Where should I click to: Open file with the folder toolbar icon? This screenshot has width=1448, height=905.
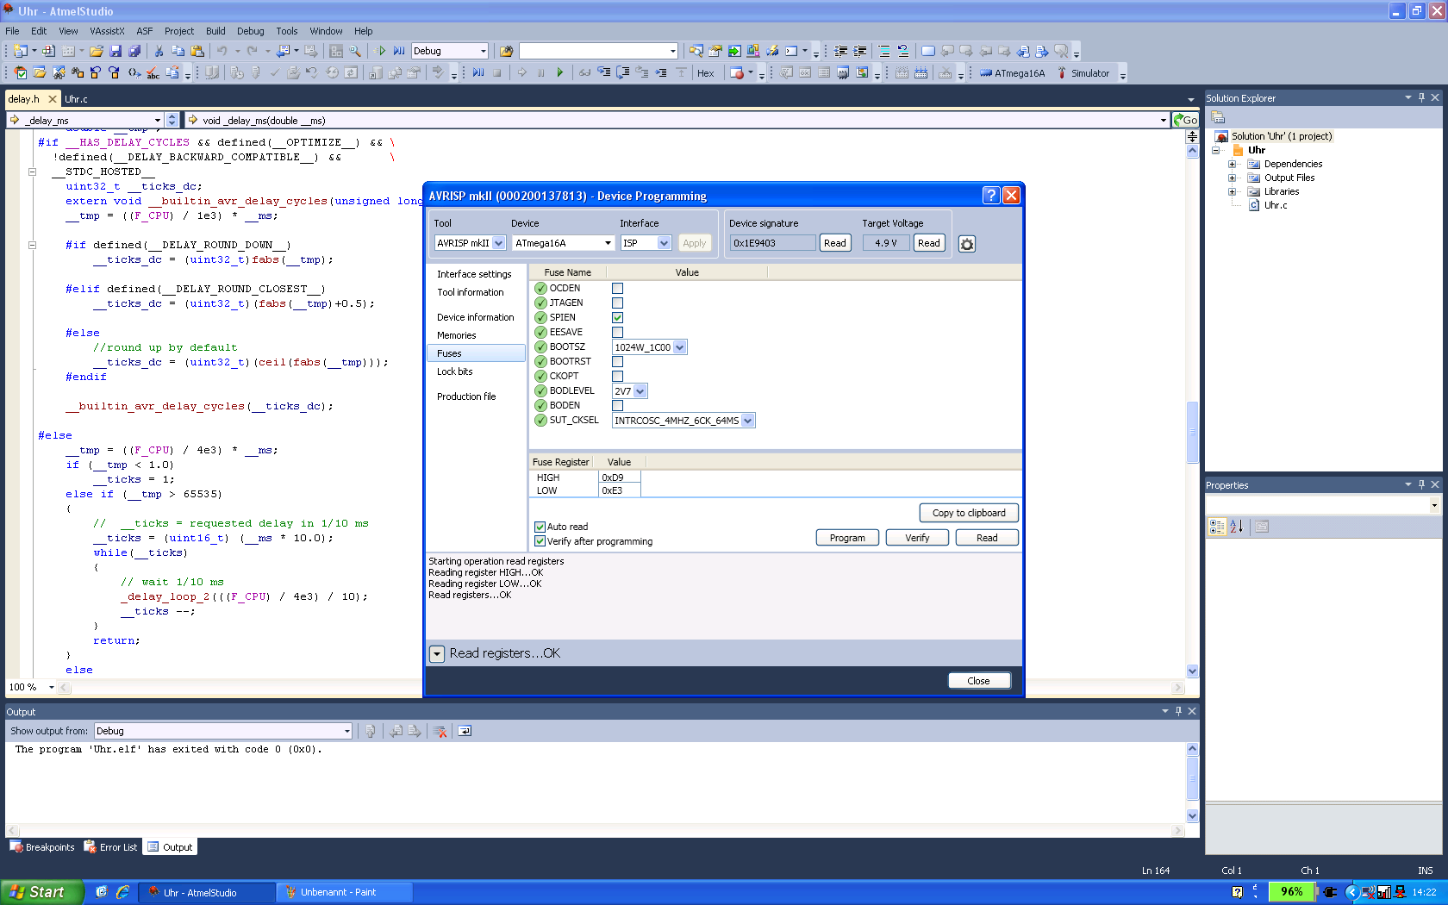click(x=97, y=51)
